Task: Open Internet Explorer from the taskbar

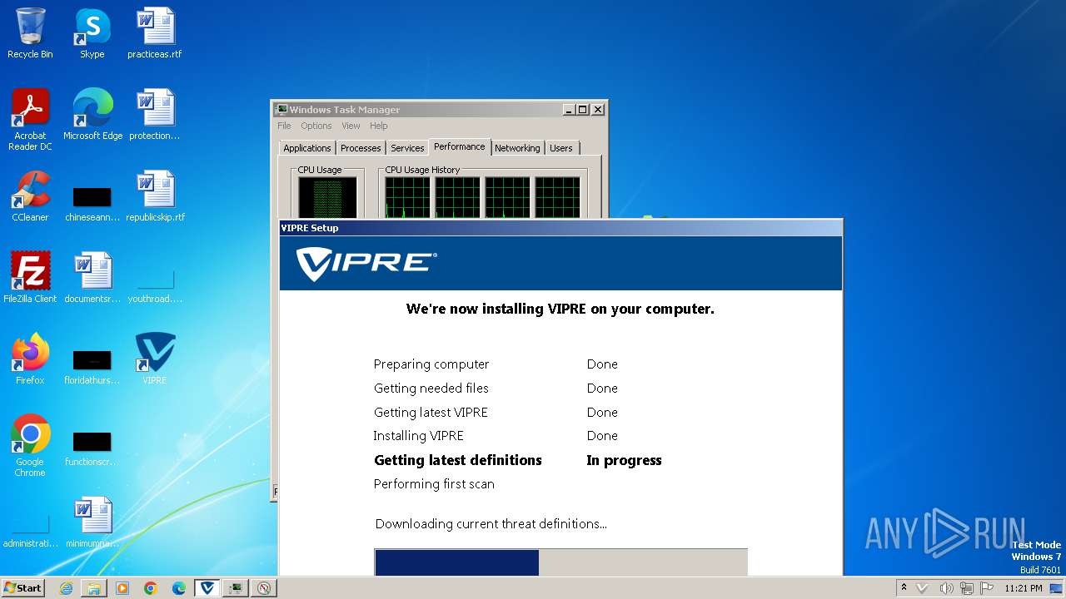Action: pos(66,588)
